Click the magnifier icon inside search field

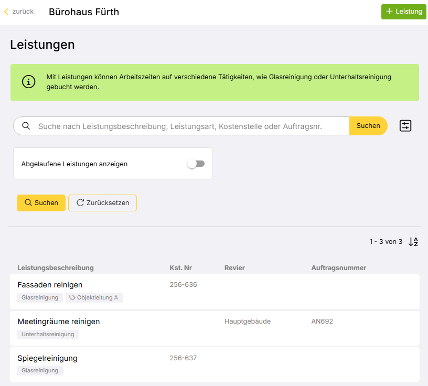(x=26, y=126)
